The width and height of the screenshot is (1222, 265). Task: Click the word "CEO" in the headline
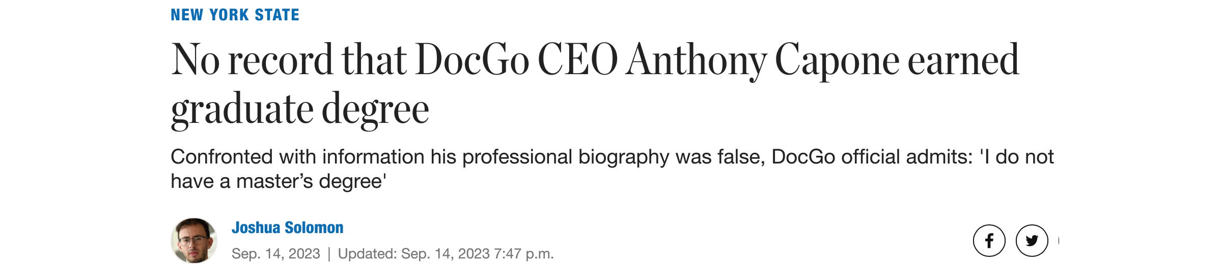tap(577, 61)
